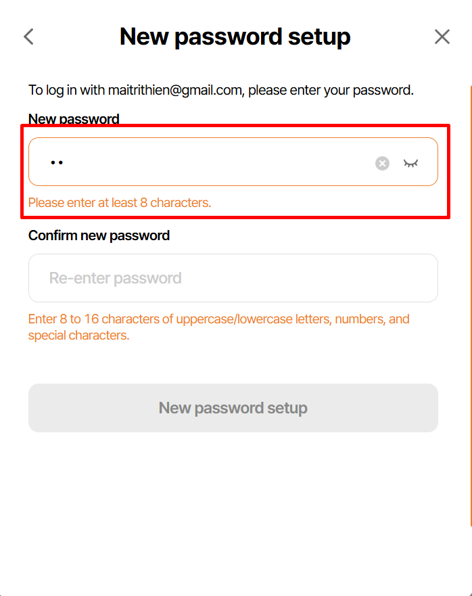
Task: Click "special characters." in the orange hint
Action: pos(78,336)
